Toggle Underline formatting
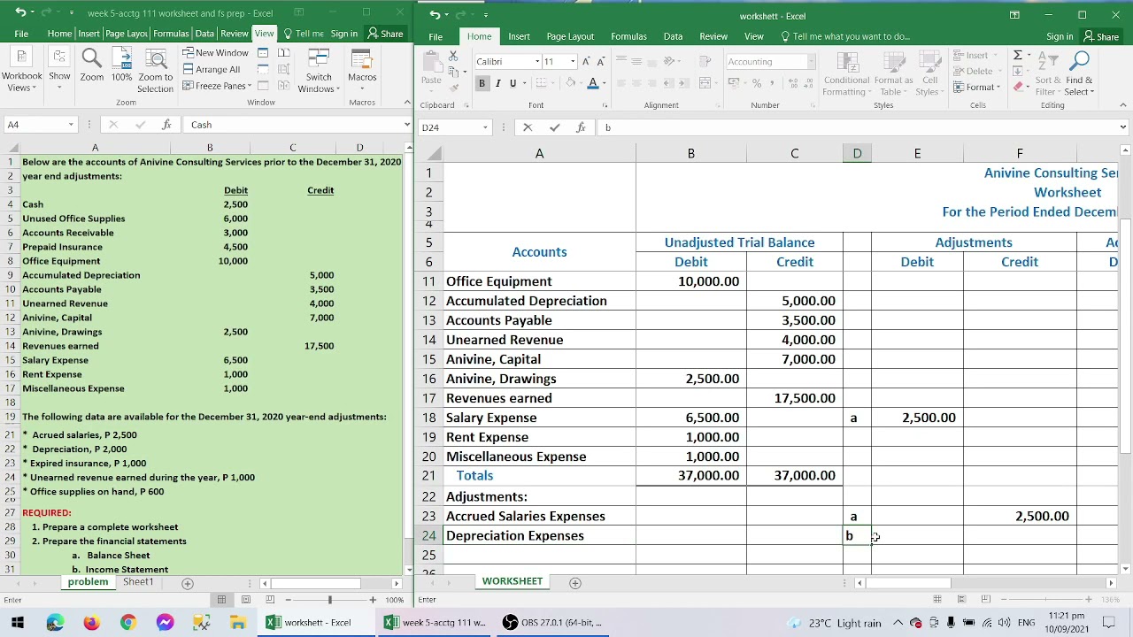Image resolution: width=1133 pixels, height=637 pixels. pos(513,83)
